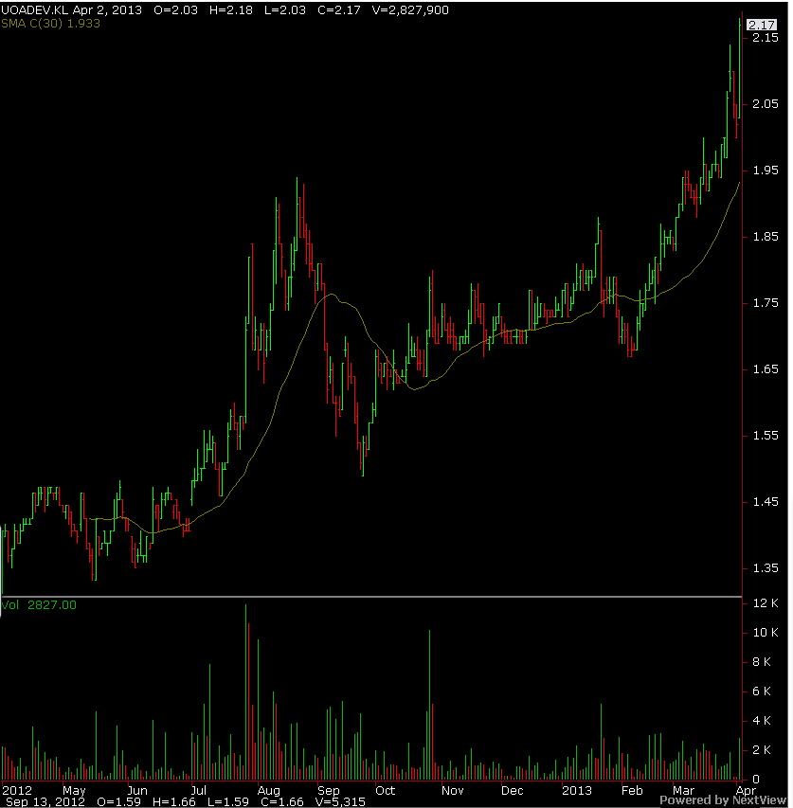Click the Jul label on time axis
Viewport: 793px width, 808px height.
198,790
